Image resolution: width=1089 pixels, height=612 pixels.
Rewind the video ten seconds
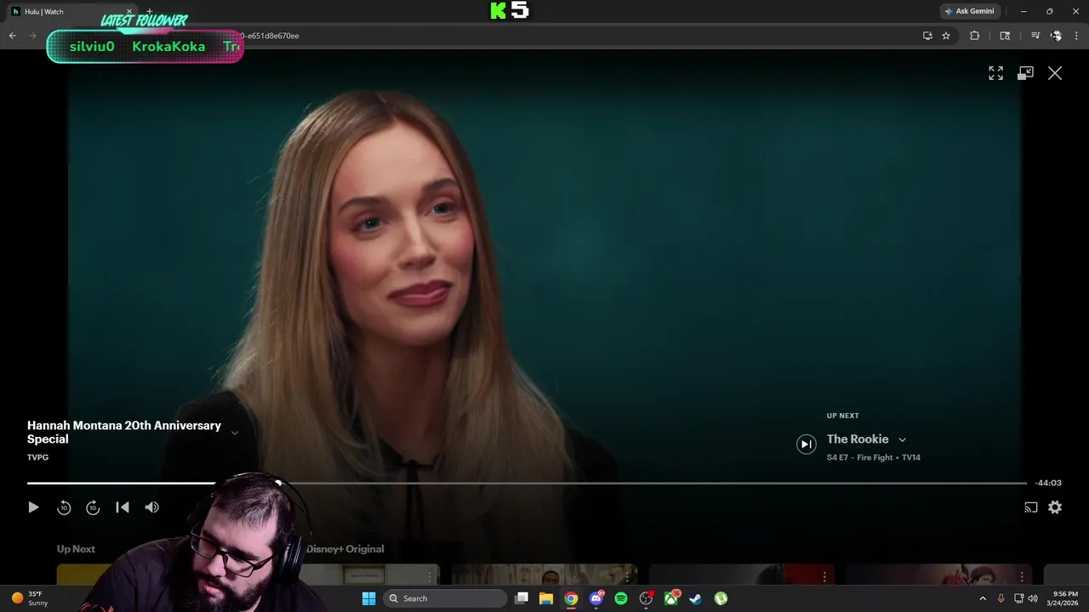pos(64,507)
